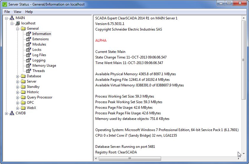
Task: Select the Threads tree item
Action: 39,71
